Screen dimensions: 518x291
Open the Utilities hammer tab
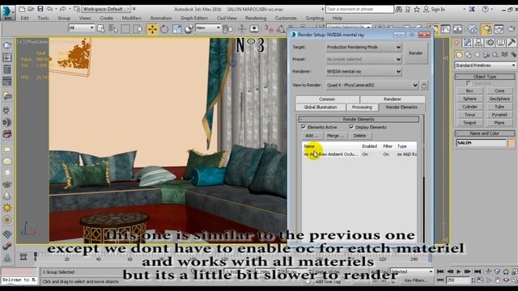[512, 43]
